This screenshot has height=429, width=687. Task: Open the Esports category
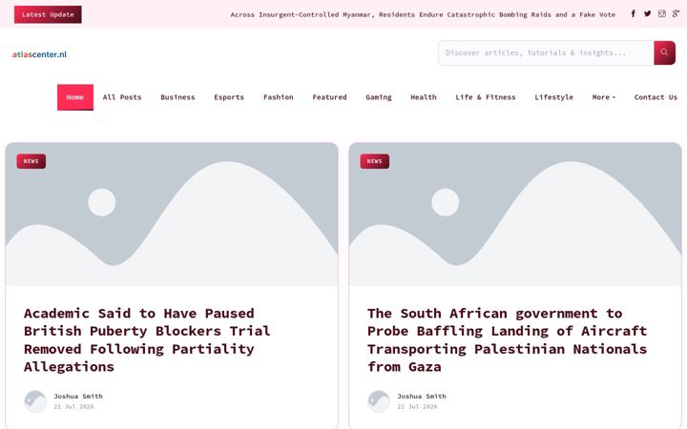tap(229, 97)
